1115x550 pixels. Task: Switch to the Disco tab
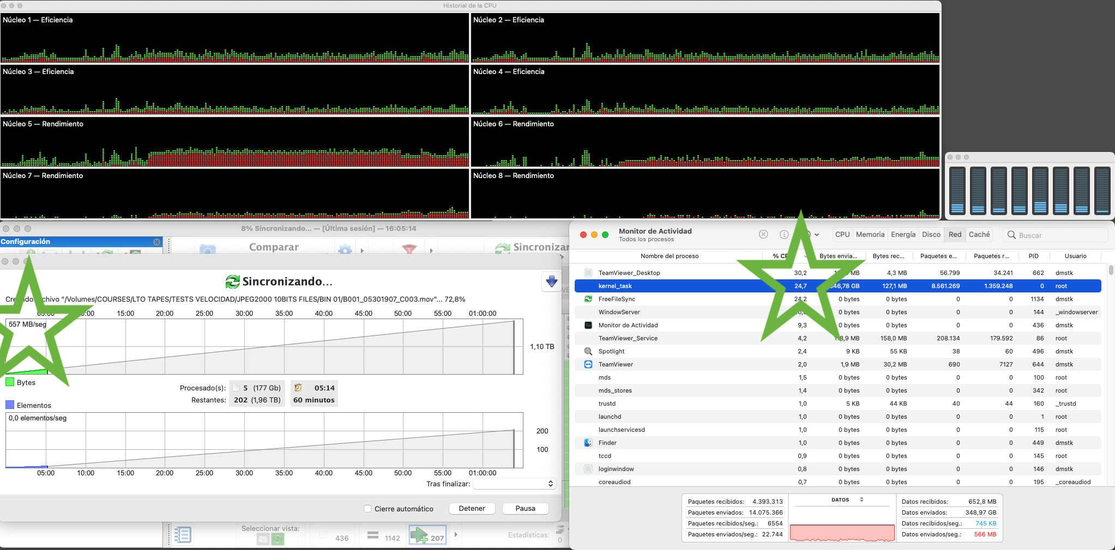click(x=931, y=235)
